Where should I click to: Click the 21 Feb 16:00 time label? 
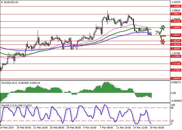(41, 128)
